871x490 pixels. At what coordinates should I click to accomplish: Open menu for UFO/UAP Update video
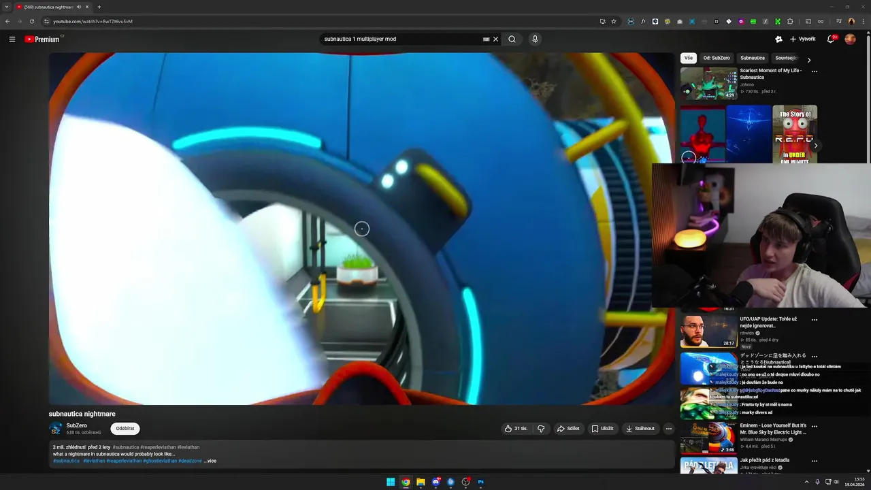pyautogui.click(x=814, y=320)
